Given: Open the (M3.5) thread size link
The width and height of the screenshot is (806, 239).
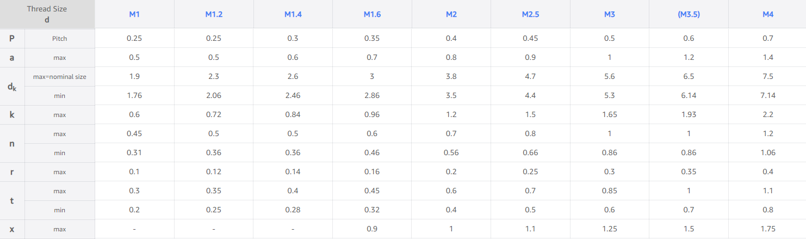Looking at the screenshot, I should coord(689,14).
